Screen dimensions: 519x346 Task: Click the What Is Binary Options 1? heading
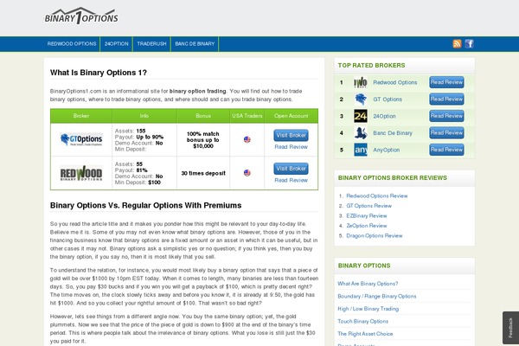click(x=99, y=73)
